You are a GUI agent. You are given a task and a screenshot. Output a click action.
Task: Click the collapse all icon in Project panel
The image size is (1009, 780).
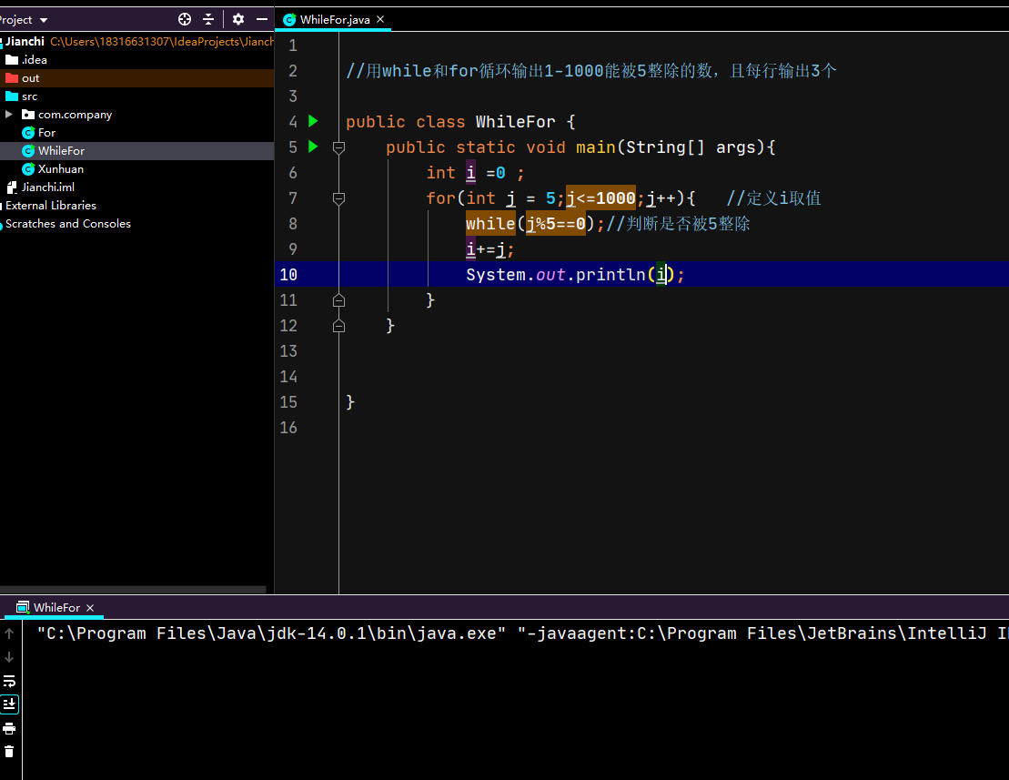pos(208,19)
